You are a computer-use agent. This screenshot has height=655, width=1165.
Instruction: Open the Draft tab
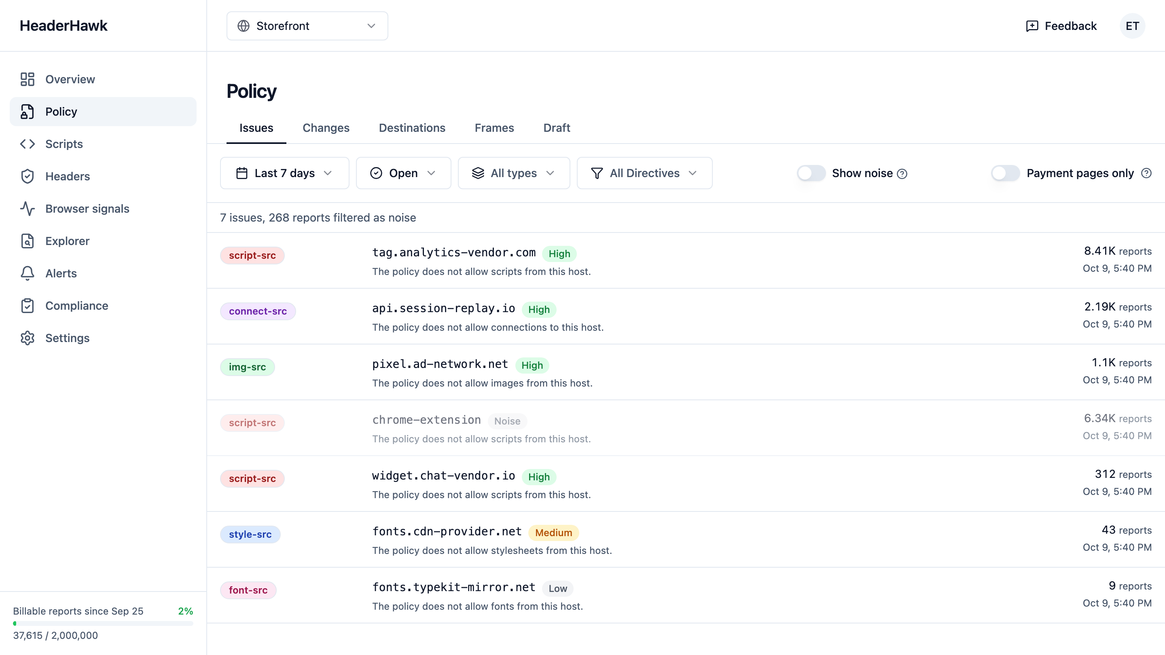(x=557, y=128)
